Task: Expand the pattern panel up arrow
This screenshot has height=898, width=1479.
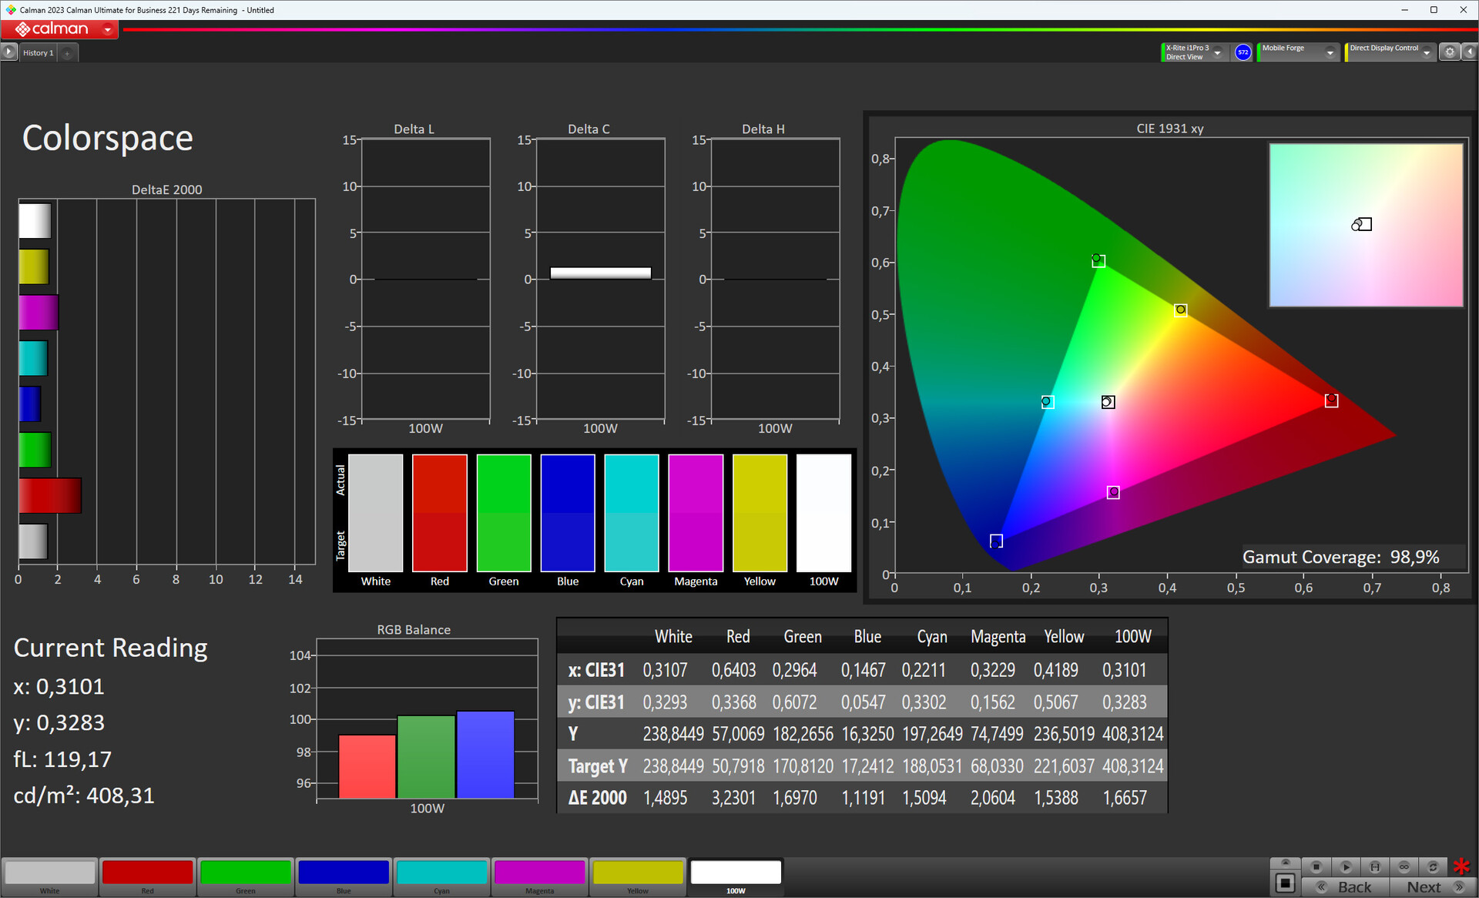Action: click(x=1285, y=863)
